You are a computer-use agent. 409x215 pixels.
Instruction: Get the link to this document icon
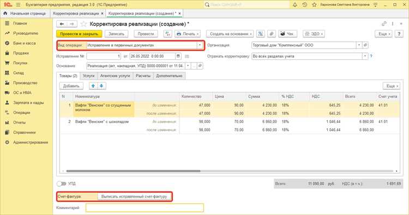pos(384,24)
